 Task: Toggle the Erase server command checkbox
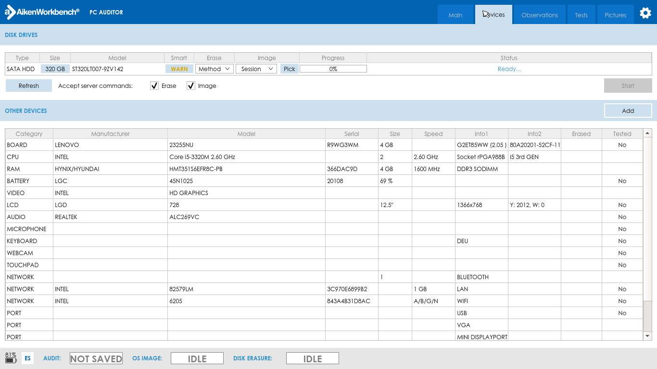pyautogui.click(x=154, y=86)
